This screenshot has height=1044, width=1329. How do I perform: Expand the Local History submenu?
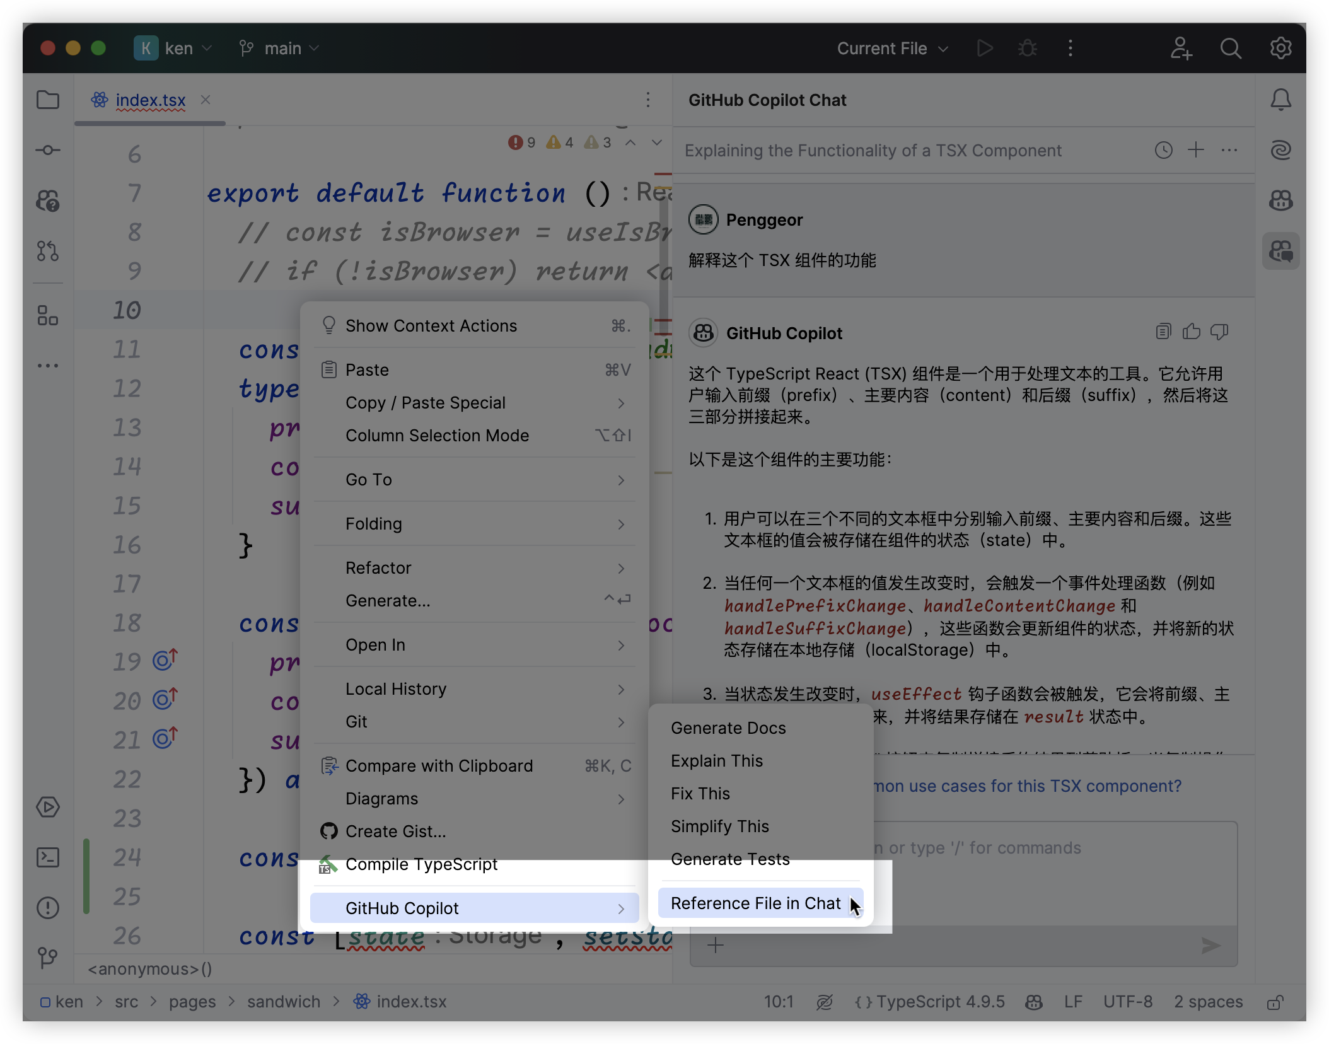pyautogui.click(x=475, y=689)
